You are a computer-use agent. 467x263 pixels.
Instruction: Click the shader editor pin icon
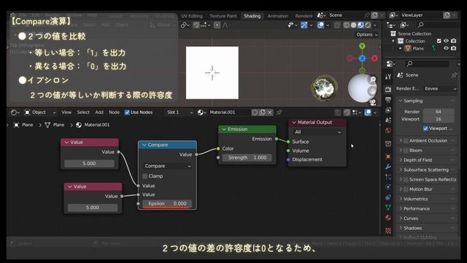tap(279, 113)
